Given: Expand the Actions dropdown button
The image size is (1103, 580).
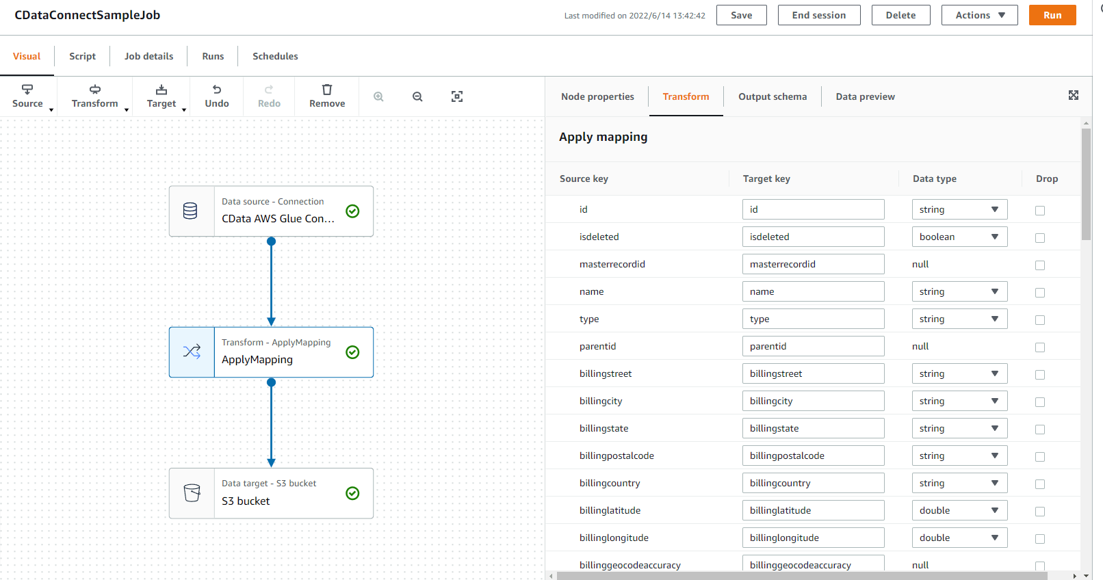Looking at the screenshot, I should (x=979, y=15).
